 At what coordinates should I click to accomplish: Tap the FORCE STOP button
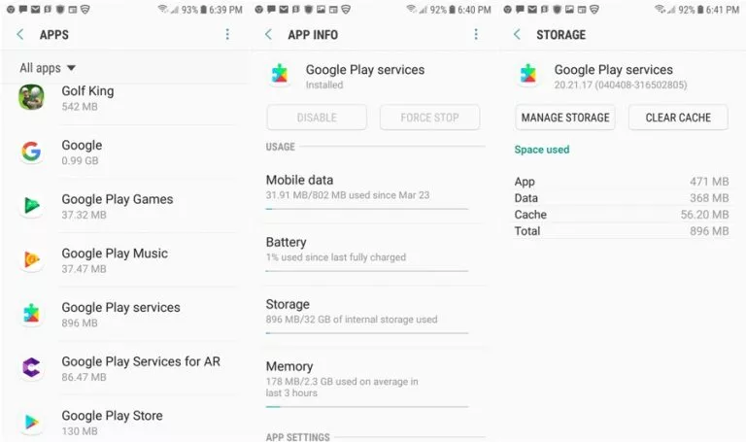click(x=429, y=118)
